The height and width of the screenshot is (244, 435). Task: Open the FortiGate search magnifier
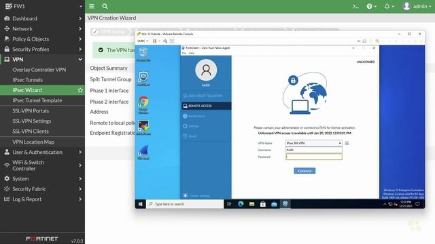105,6
